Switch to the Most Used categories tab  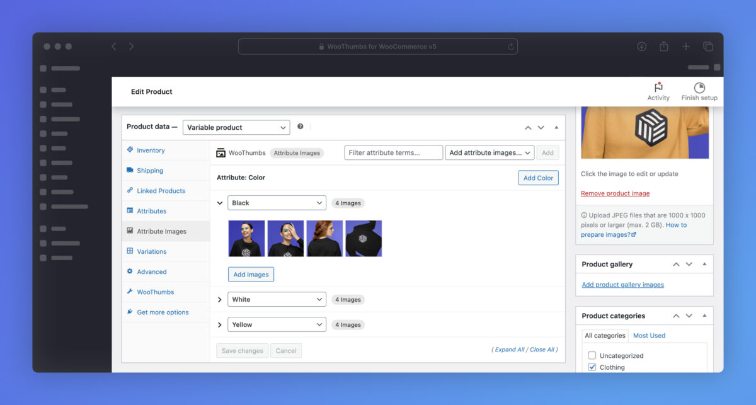click(x=649, y=336)
